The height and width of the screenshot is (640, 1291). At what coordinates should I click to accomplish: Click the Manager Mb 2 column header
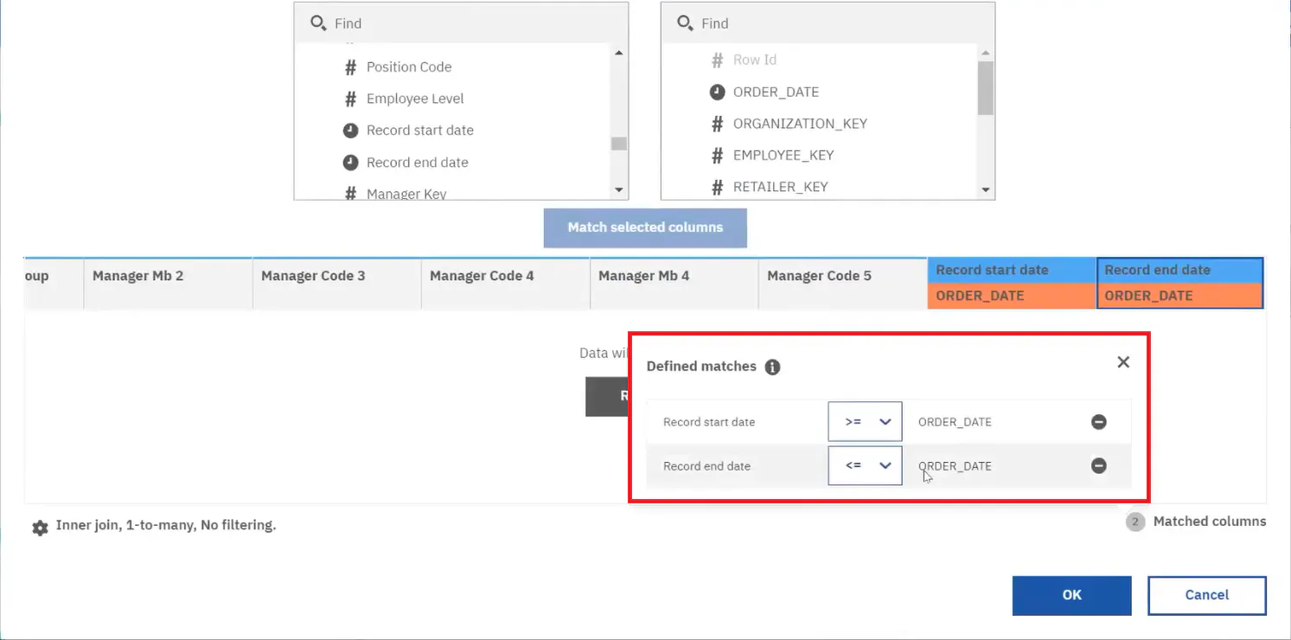point(168,284)
